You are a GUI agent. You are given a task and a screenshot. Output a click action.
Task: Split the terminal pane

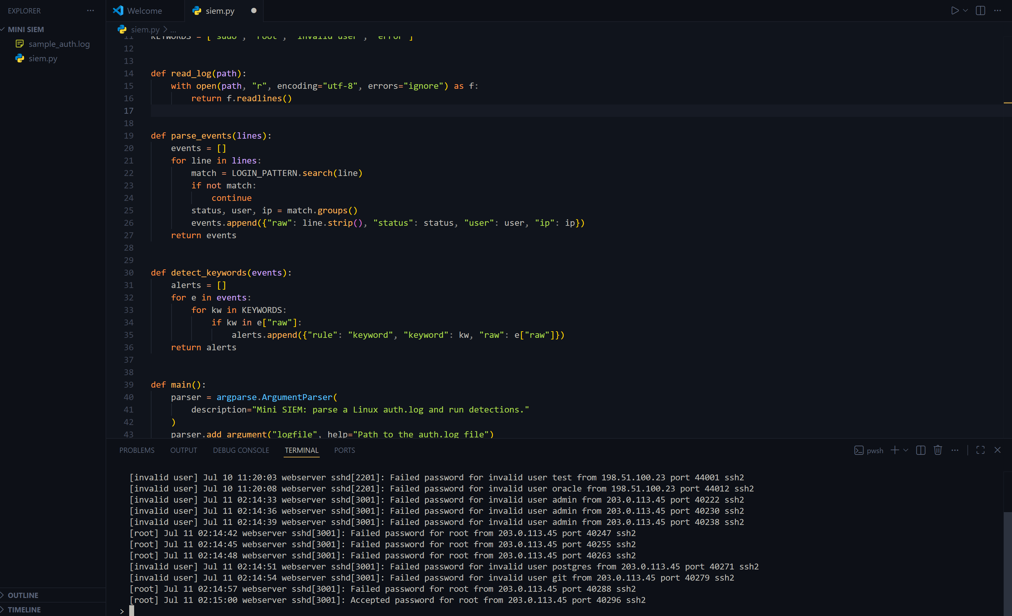921,450
